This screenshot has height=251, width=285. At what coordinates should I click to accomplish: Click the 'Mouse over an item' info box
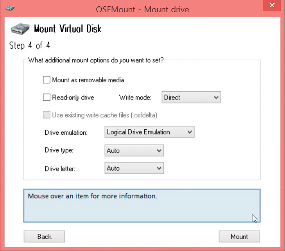[x=142, y=206]
